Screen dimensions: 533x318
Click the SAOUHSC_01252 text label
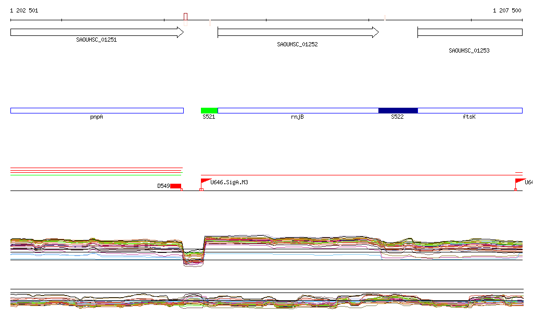(x=297, y=45)
